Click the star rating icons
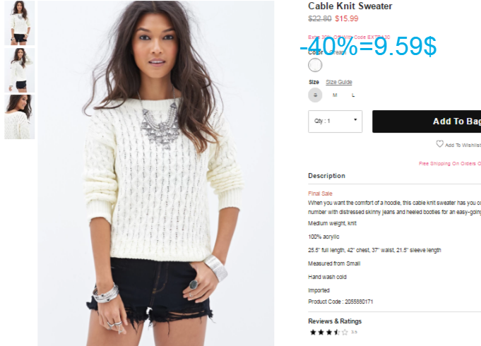The height and width of the screenshot is (346, 481). point(329,332)
